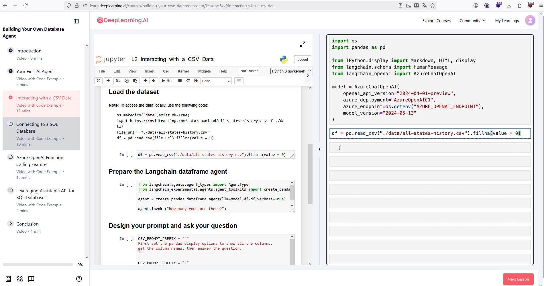Save the notebook with the floppy disk icon
The height and width of the screenshot is (286, 544).
98,81
